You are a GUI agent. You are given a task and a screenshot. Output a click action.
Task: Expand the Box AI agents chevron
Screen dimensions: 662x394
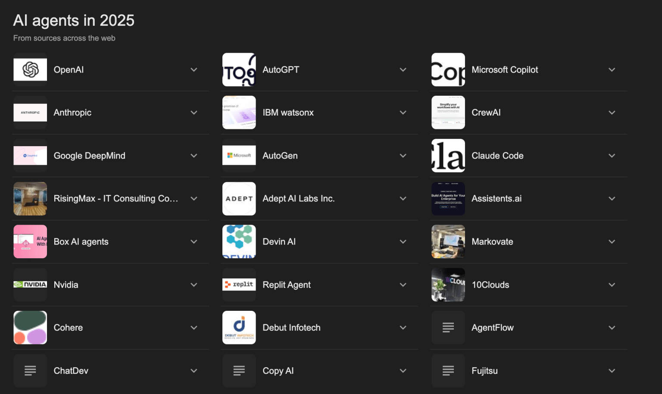(x=194, y=242)
